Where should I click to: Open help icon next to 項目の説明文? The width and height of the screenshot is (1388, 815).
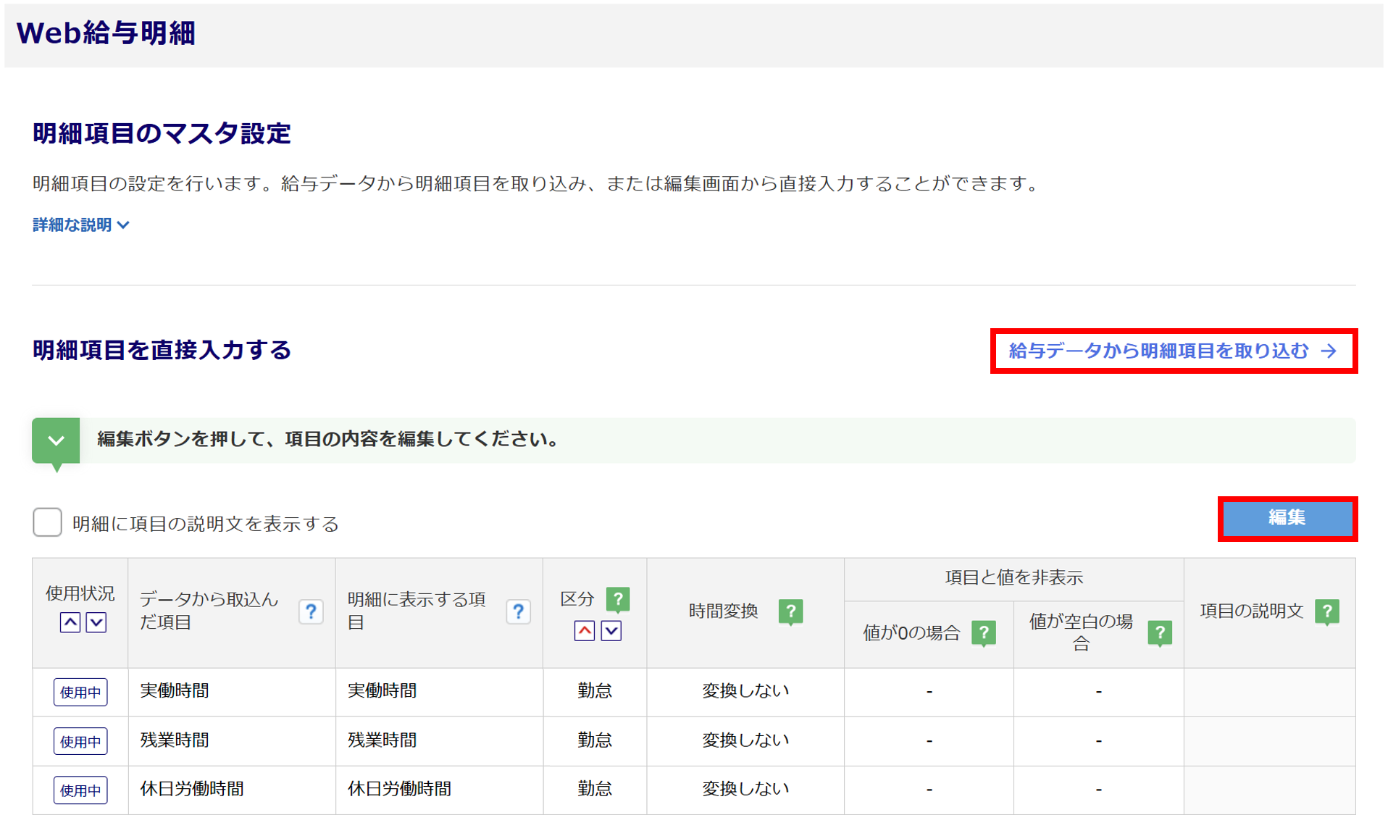tap(1326, 611)
